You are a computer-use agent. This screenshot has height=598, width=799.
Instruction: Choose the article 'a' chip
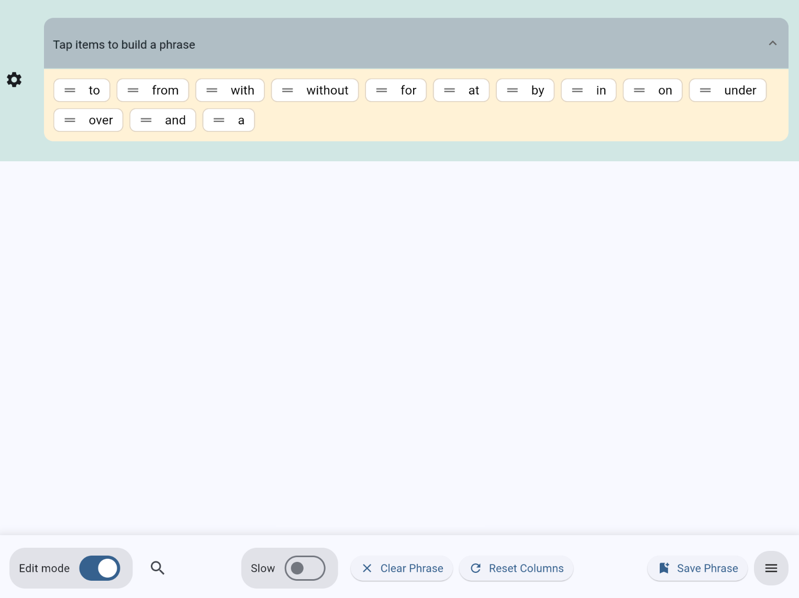(x=241, y=120)
